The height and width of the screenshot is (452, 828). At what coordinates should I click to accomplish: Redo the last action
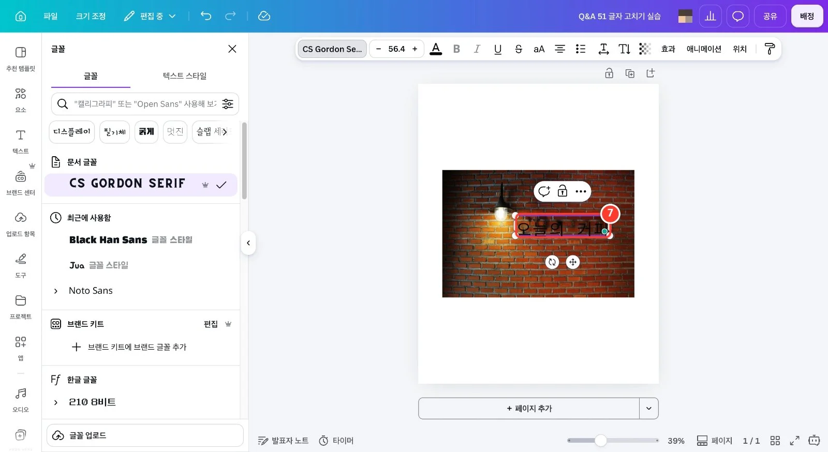[230, 16]
